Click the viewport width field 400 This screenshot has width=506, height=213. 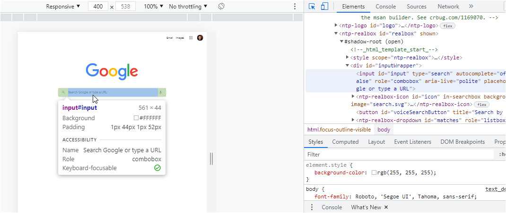(98, 7)
